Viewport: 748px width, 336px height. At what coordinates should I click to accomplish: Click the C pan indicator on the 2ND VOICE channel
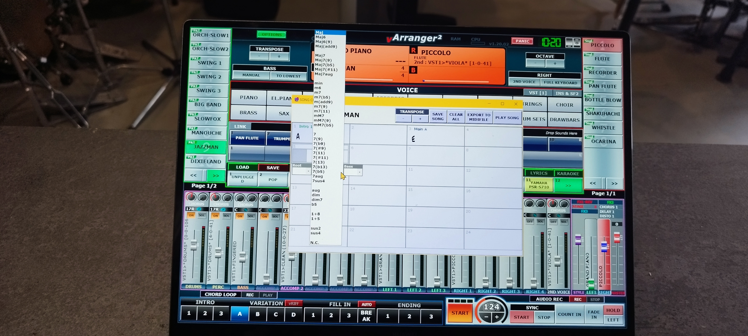tap(558, 215)
